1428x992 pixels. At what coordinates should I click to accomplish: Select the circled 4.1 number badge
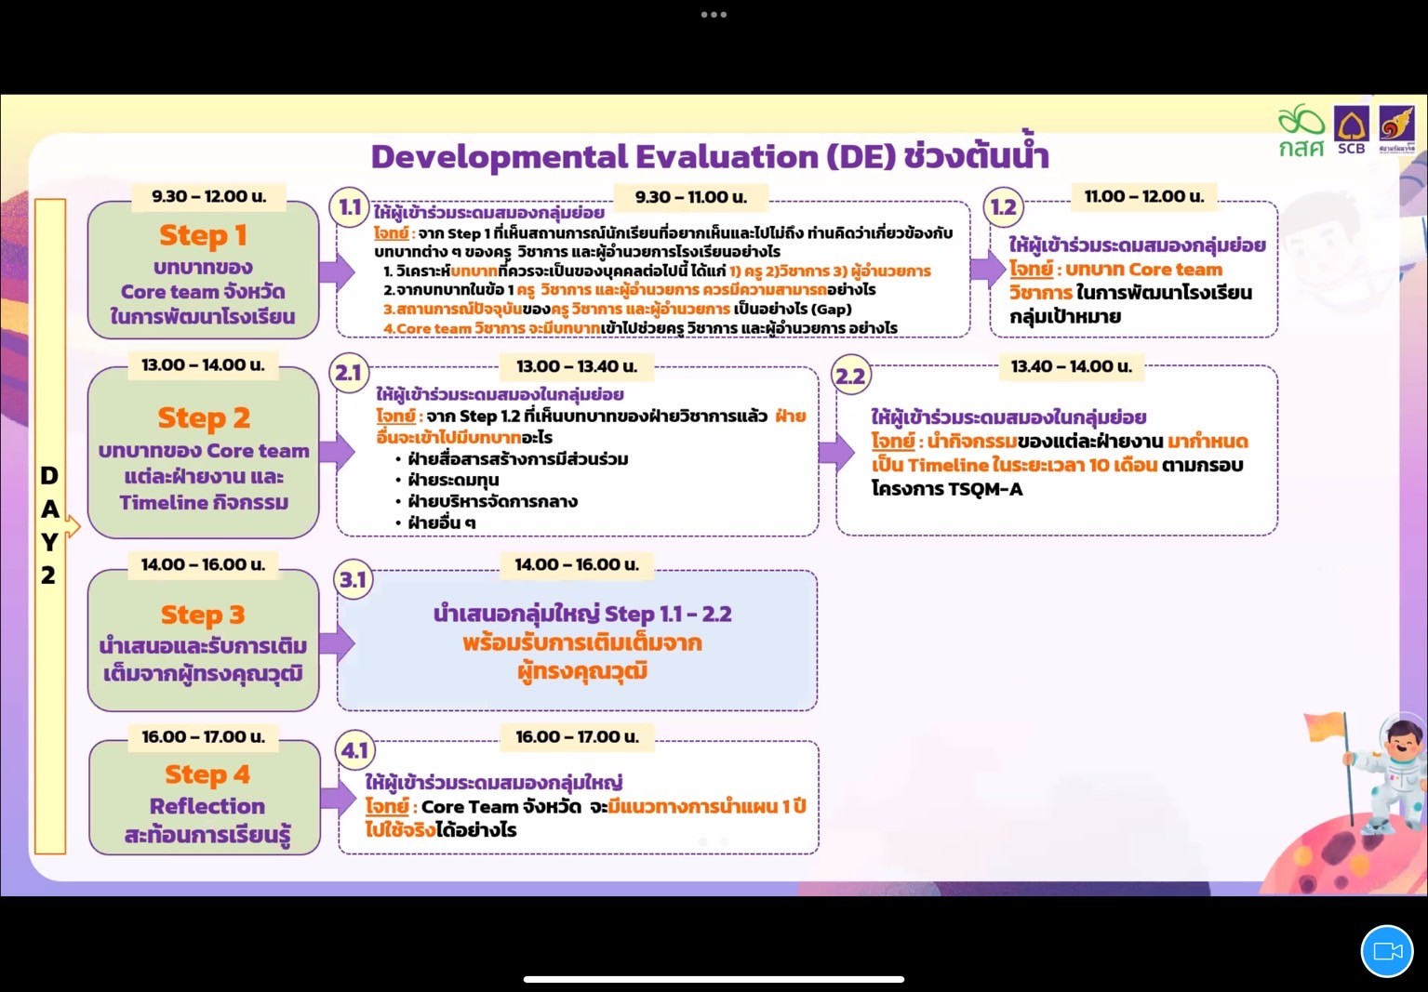point(354,750)
